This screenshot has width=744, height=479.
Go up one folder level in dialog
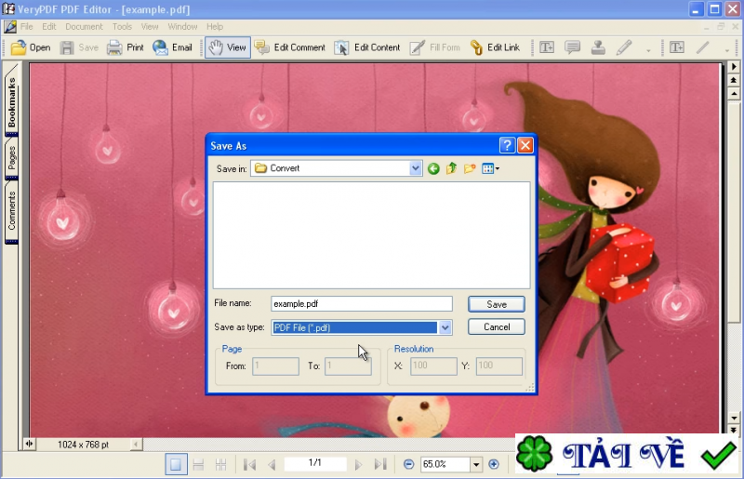451,168
